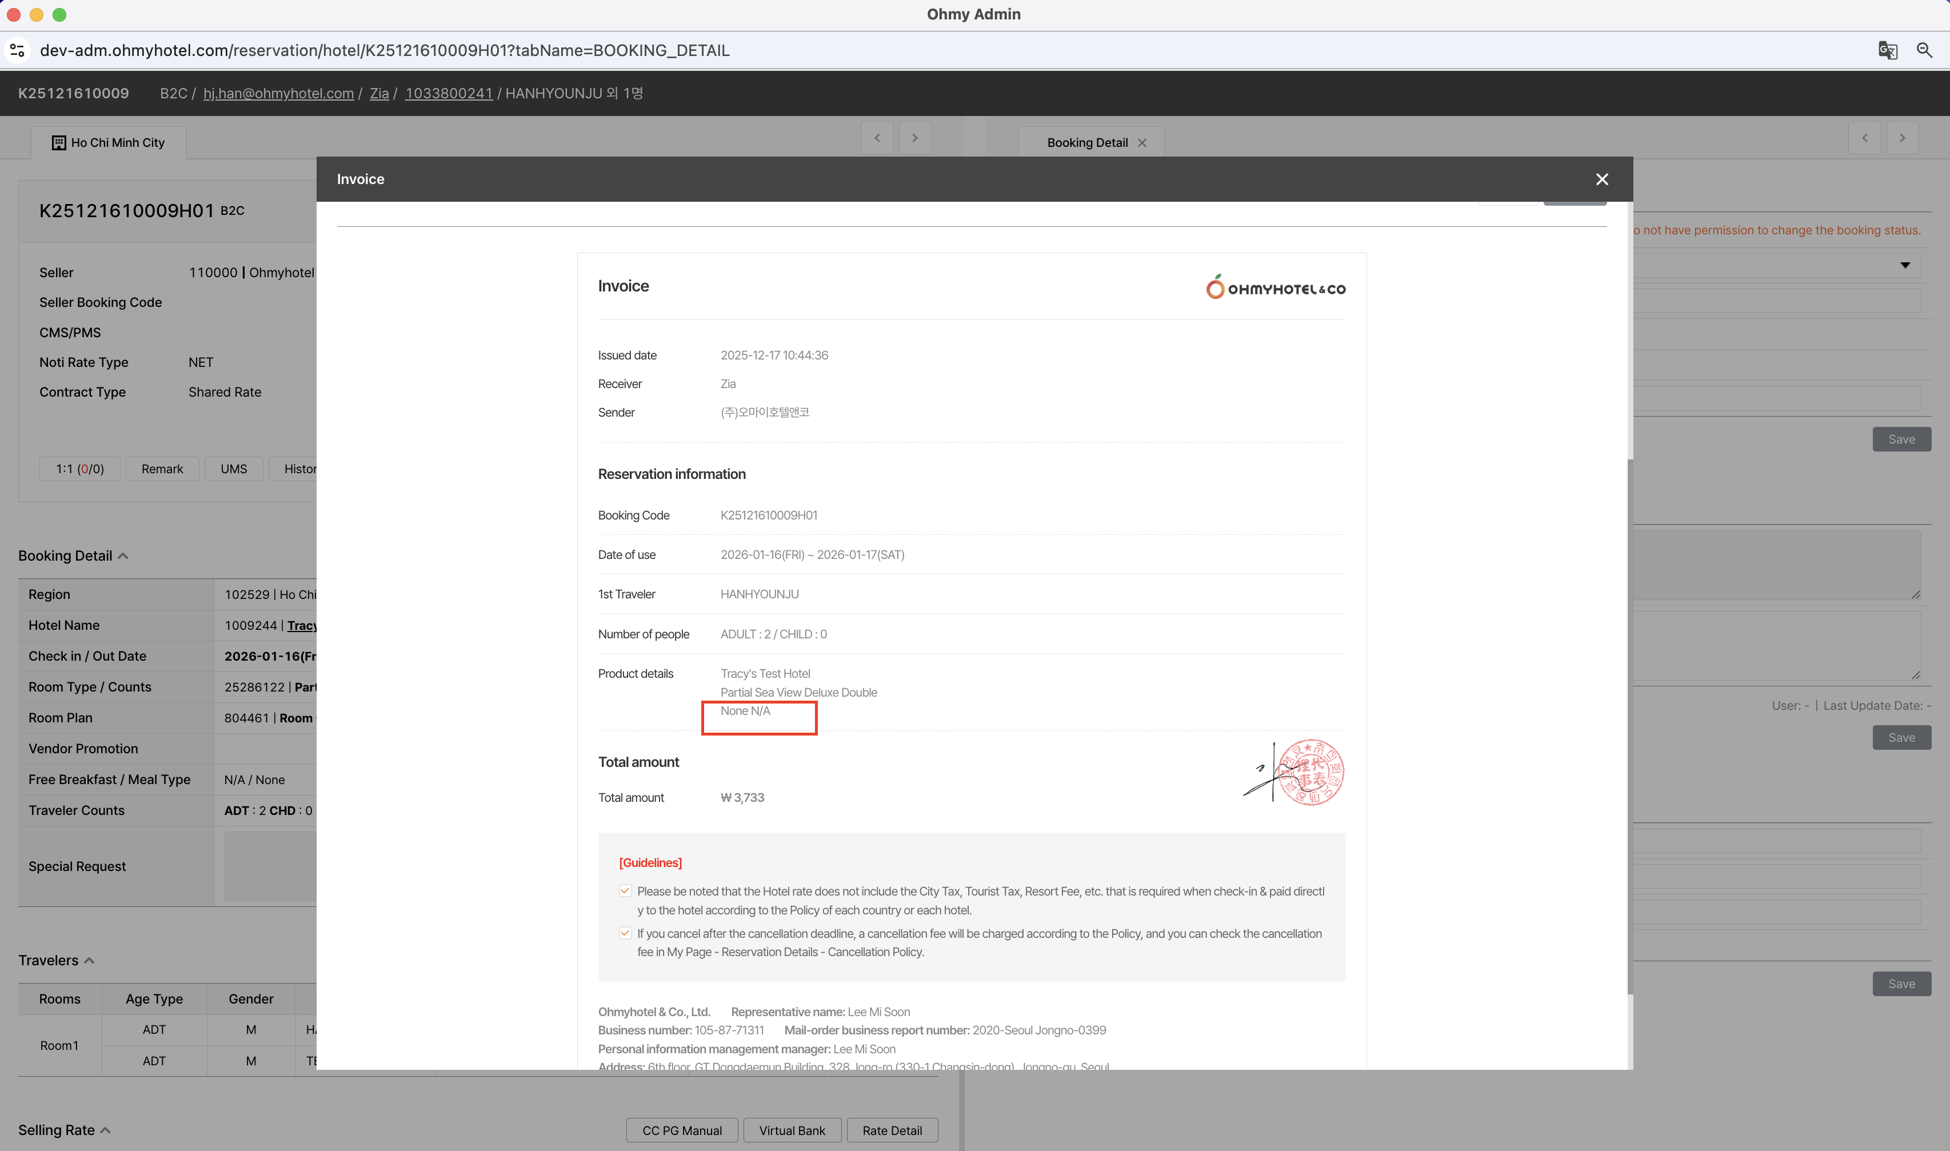1950x1151 pixels.
Task: Click the Rate Detail button
Action: [892, 1131]
